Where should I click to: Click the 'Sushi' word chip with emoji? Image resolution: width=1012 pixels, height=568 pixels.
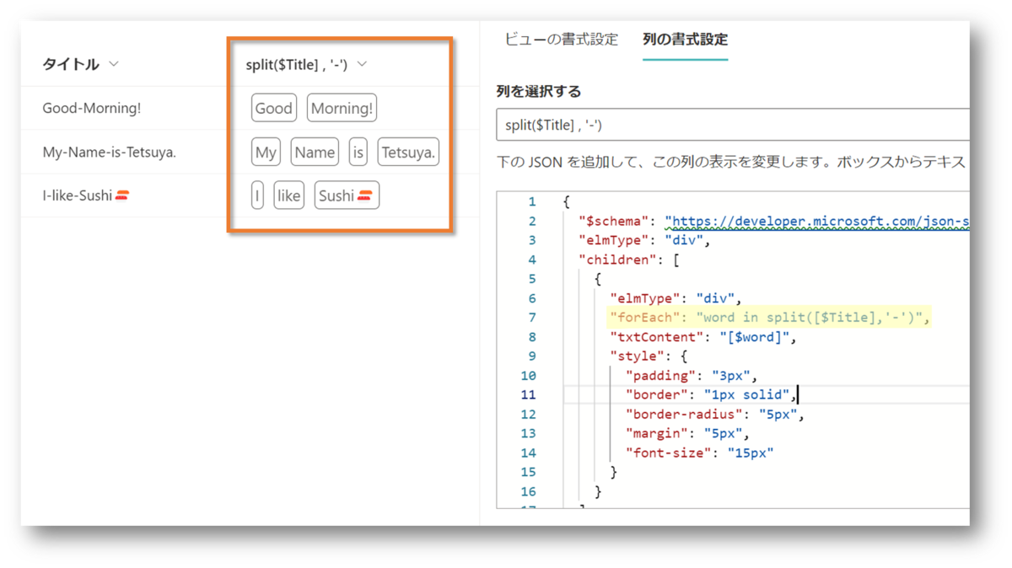pos(347,196)
